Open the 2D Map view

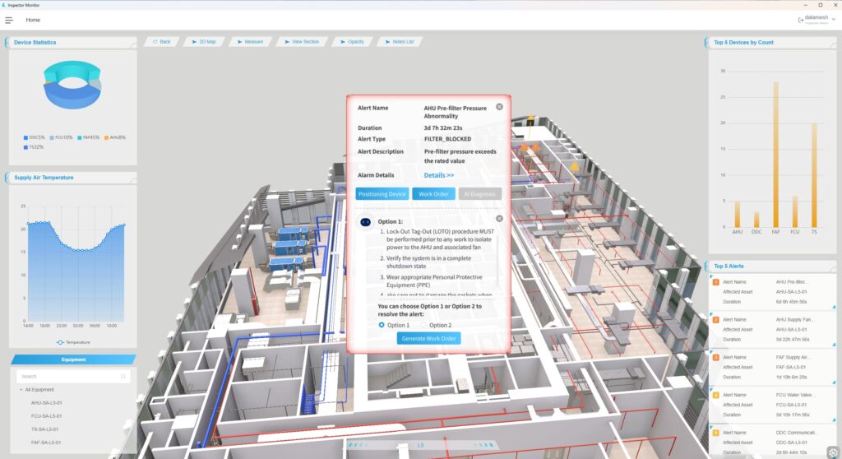click(x=203, y=41)
